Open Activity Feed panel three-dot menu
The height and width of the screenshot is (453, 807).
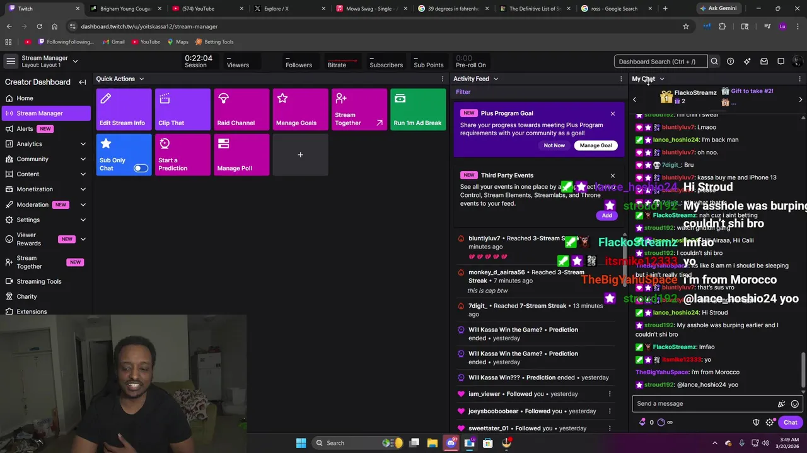621,79
